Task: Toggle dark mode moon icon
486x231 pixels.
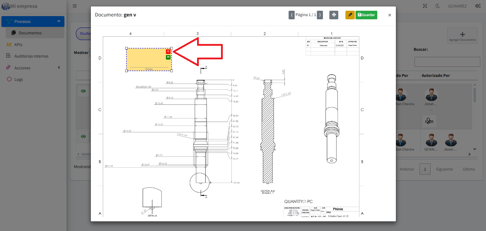Action: pyautogui.click(x=437, y=6)
